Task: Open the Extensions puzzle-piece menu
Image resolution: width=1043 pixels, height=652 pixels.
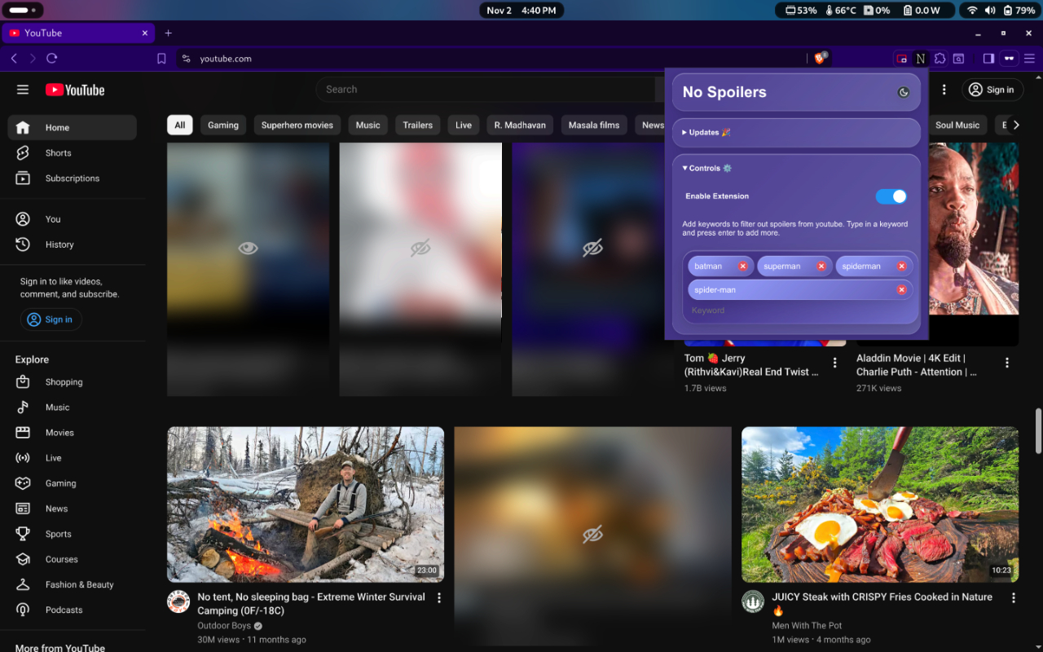Action: point(940,59)
